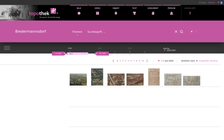
Task: Go to next results page arrow
Action: [147, 61]
